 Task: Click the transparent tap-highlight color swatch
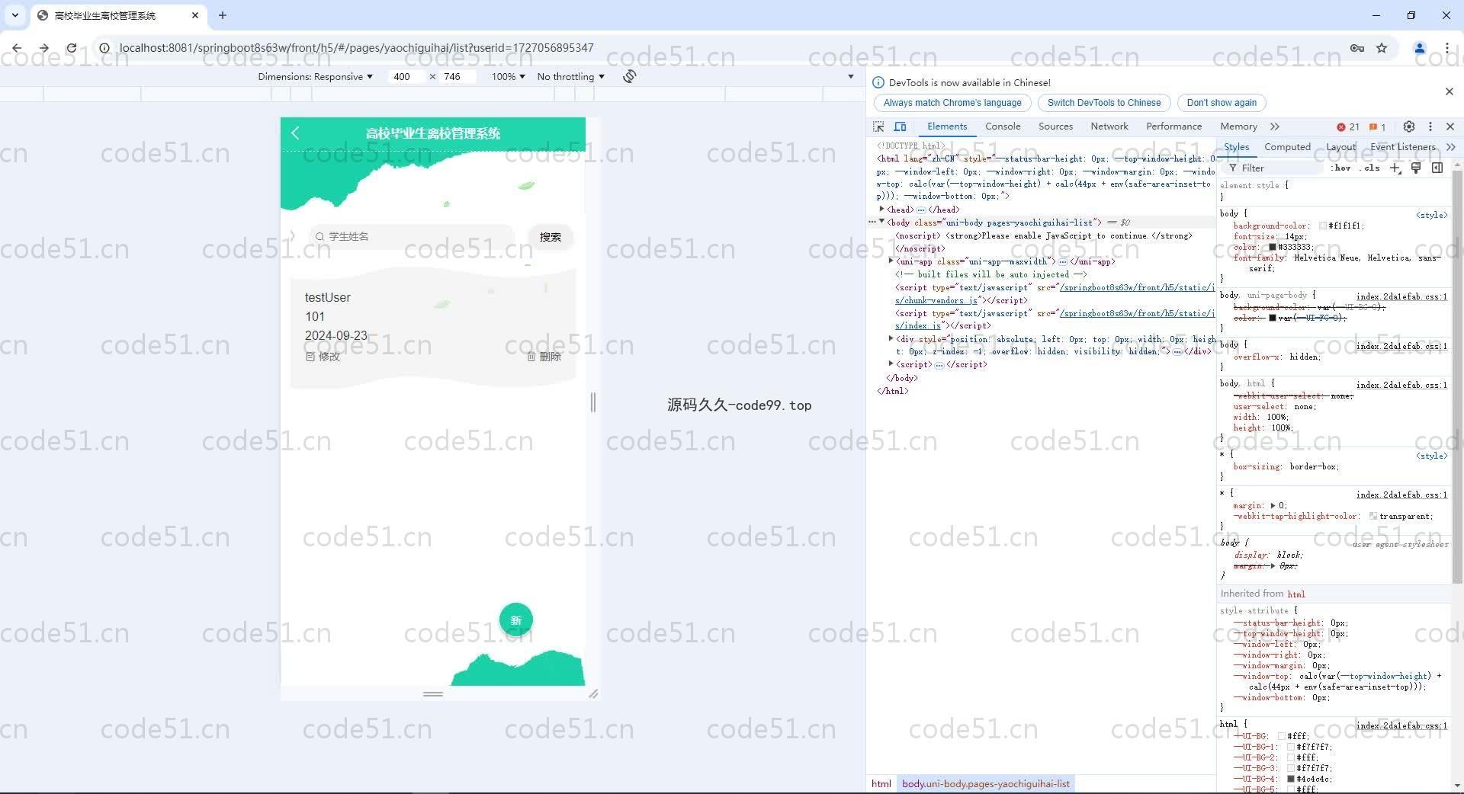[1373, 516]
